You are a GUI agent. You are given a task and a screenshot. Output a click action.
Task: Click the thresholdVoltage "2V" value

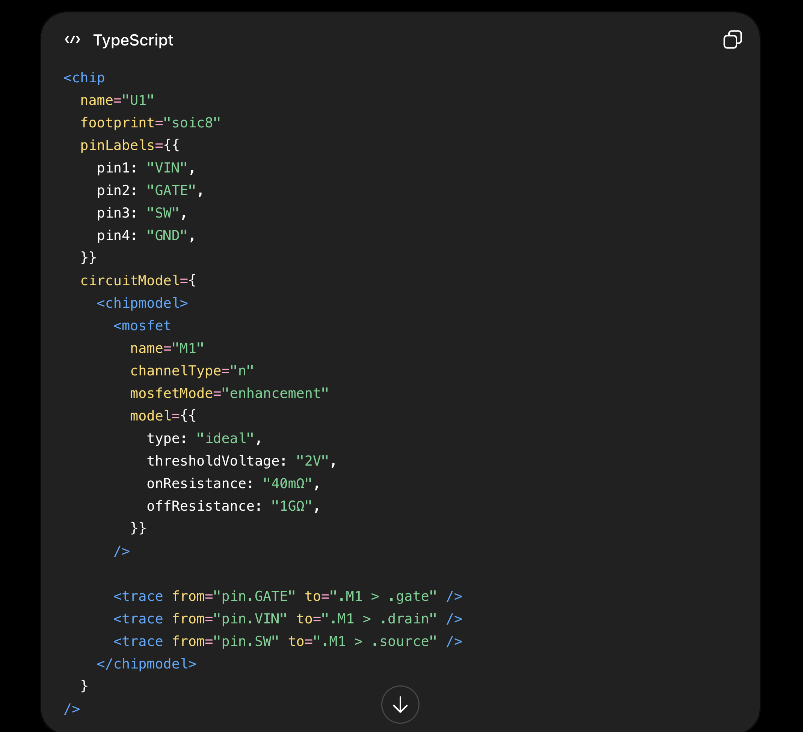point(313,461)
